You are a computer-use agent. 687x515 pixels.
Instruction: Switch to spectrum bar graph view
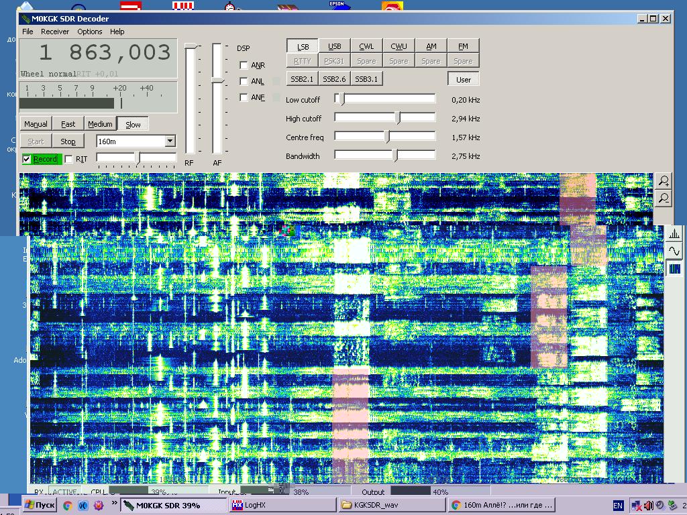[x=674, y=234]
